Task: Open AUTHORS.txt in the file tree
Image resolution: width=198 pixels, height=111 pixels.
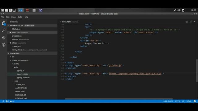Action: [x=21, y=88]
